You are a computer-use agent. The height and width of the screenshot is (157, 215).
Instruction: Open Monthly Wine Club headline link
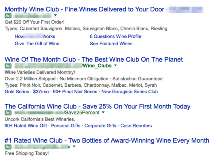click(84, 9)
